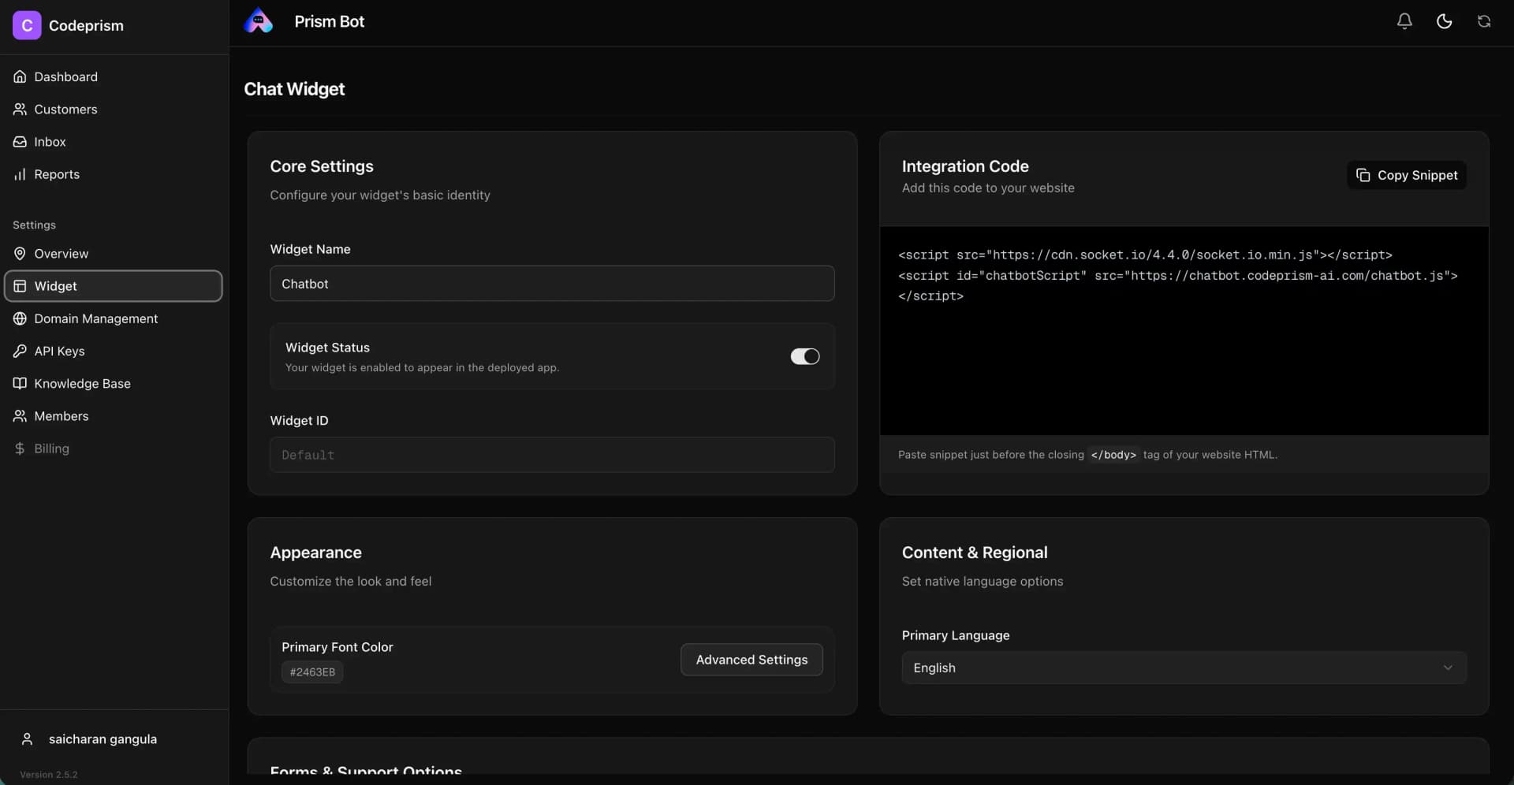
Task: Click the Widget ID field
Action: [x=551, y=455]
